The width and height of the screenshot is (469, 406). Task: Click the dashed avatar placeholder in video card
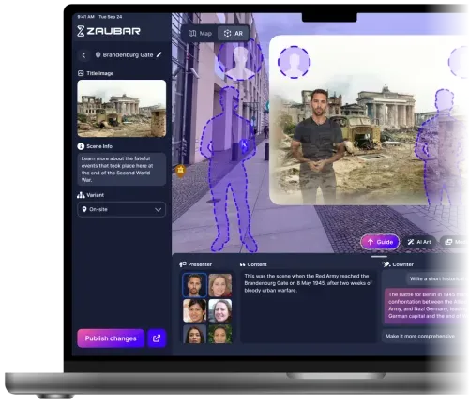tap(294, 62)
